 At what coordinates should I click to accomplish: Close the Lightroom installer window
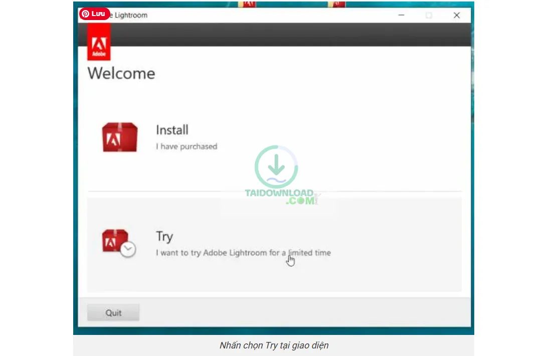456,16
